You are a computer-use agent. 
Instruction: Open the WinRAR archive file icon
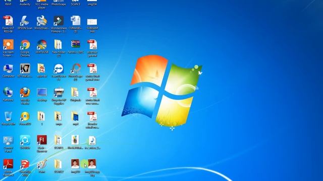point(75,45)
